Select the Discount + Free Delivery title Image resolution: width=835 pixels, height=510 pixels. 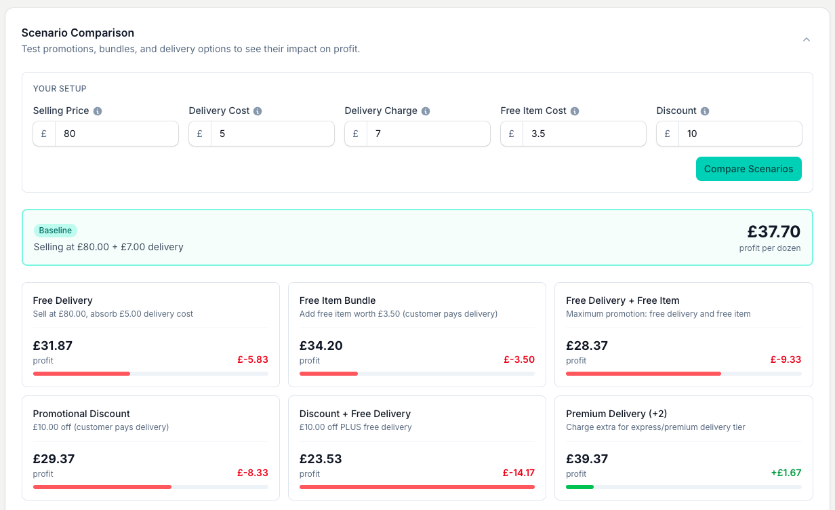[355, 414]
